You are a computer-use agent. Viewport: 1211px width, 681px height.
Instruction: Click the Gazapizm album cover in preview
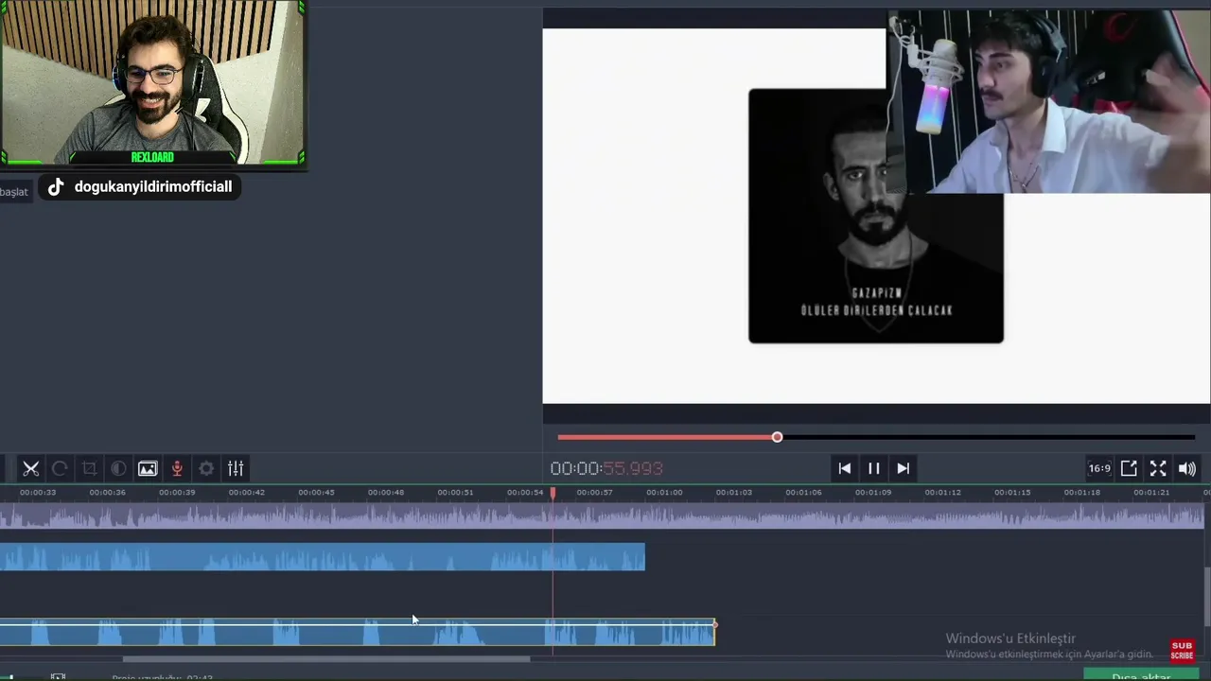tap(875, 217)
